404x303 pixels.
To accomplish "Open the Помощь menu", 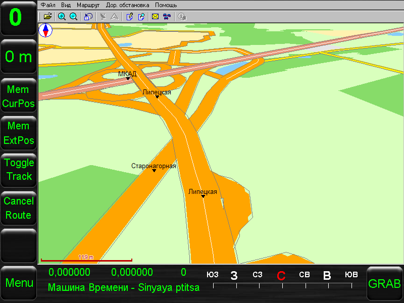I will (x=166, y=5).
